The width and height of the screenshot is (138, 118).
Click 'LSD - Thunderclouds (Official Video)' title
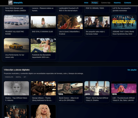pyautogui.click(x=124, y=99)
